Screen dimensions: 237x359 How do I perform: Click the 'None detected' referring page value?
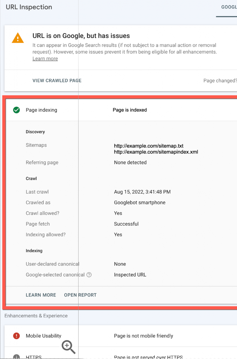click(x=130, y=162)
